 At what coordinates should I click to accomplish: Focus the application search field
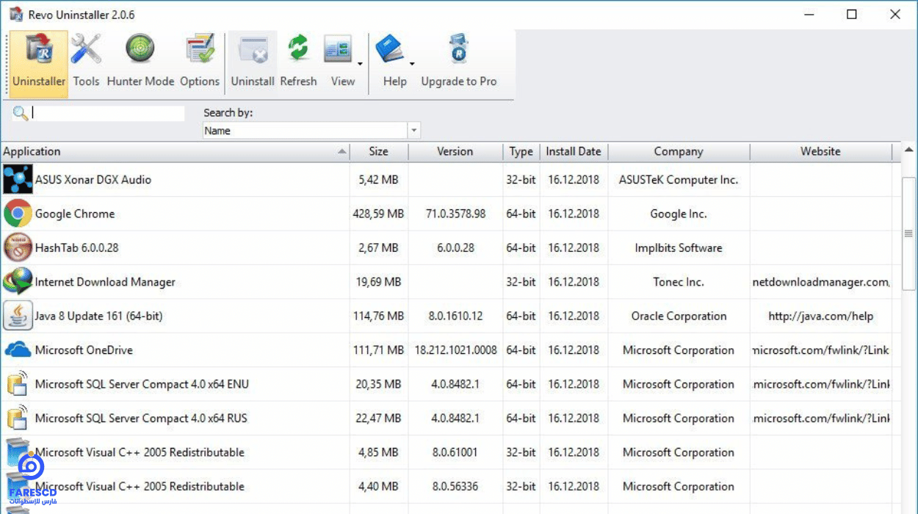108,113
